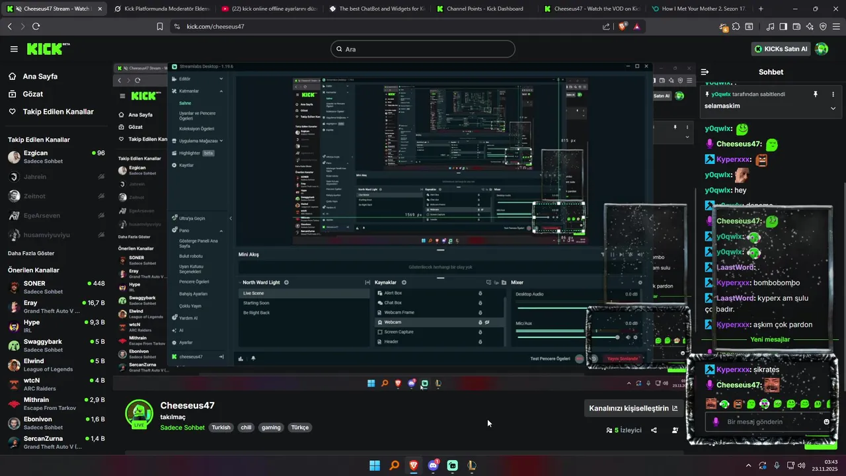Screen dimensions: 846x476
Task: Reload the Kick page
Action: click(x=36, y=26)
